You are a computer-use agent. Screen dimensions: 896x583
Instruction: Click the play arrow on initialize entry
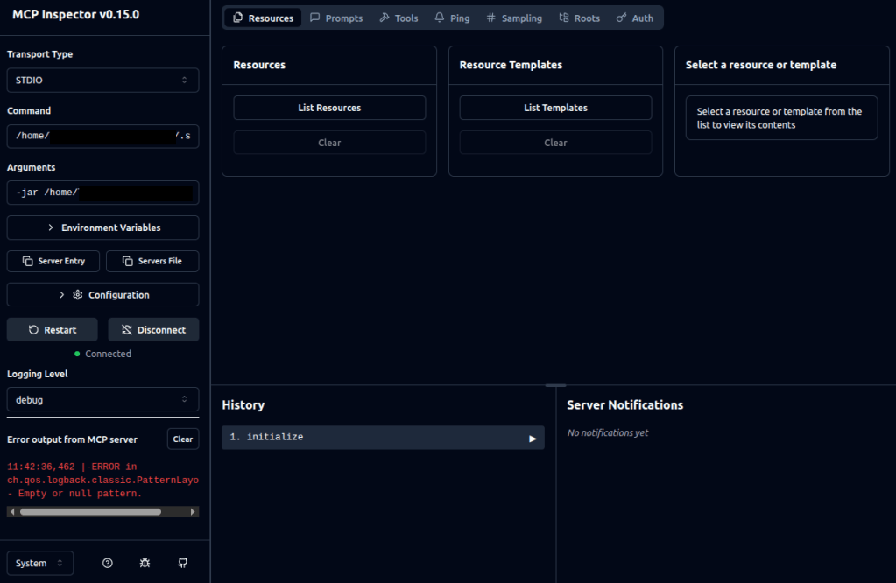pyautogui.click(x=532, y=438)
